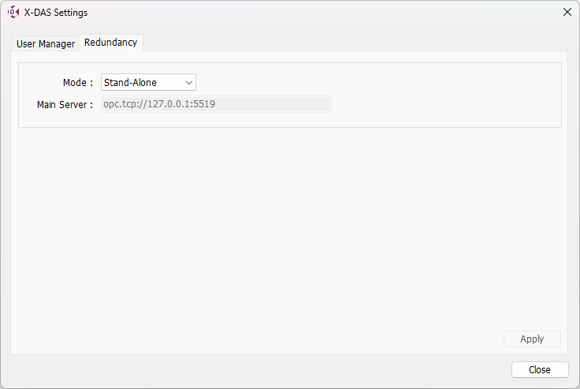The height and width of the screenshot is (389, 580).
Task: Open the Mode combo box
Action: click(x=148, y=82)
